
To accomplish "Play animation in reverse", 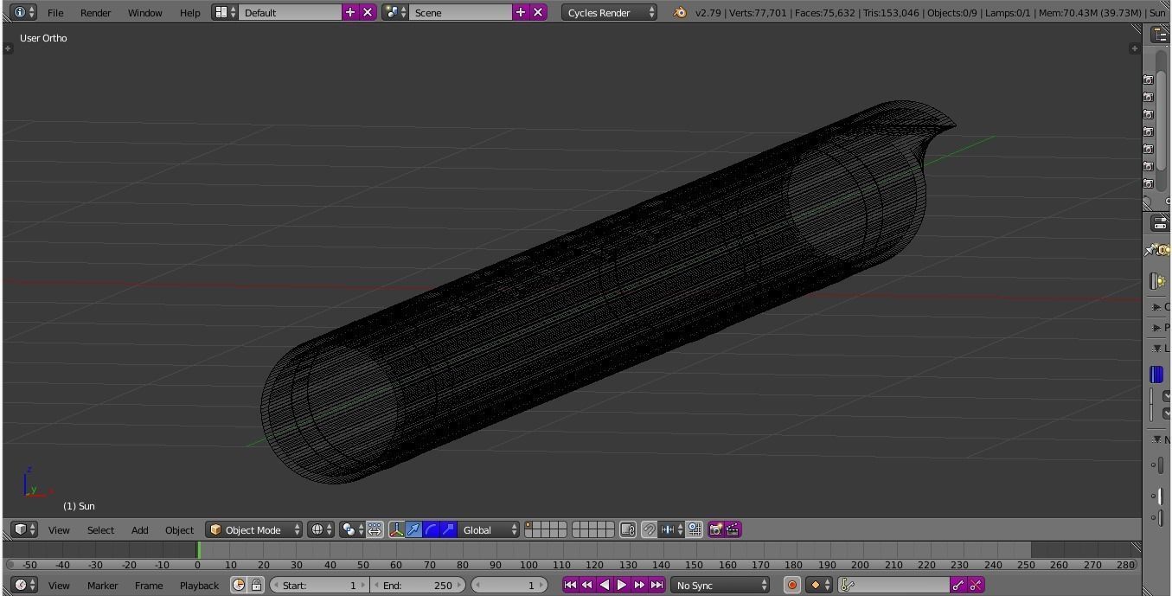I will 605,585.
